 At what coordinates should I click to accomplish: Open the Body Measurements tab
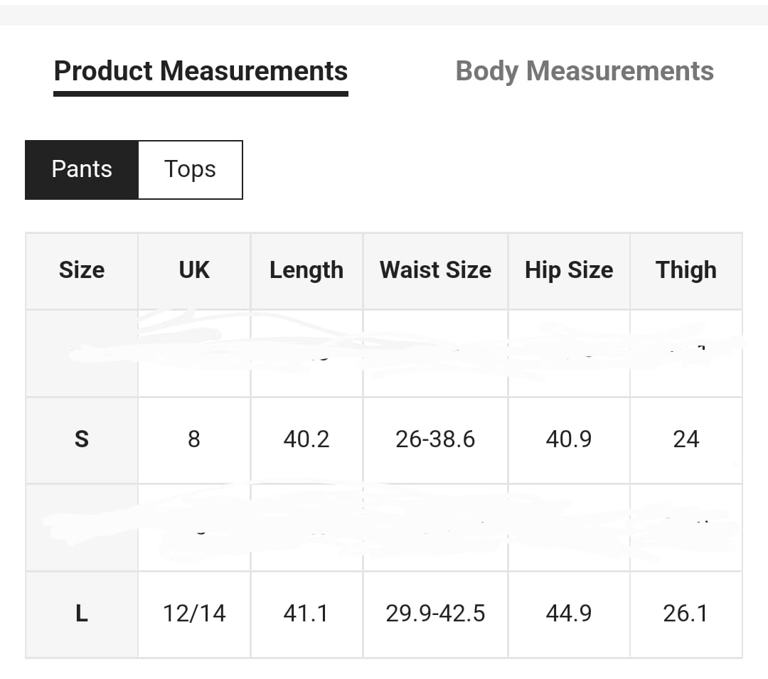point(585,71)
